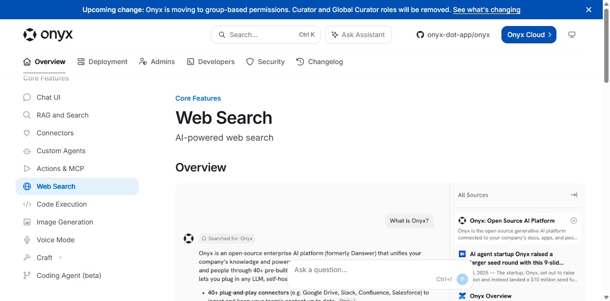Go to the Admins tab
Screen dimensions: 610x301
pyautogui.click(x=157, y=62)
